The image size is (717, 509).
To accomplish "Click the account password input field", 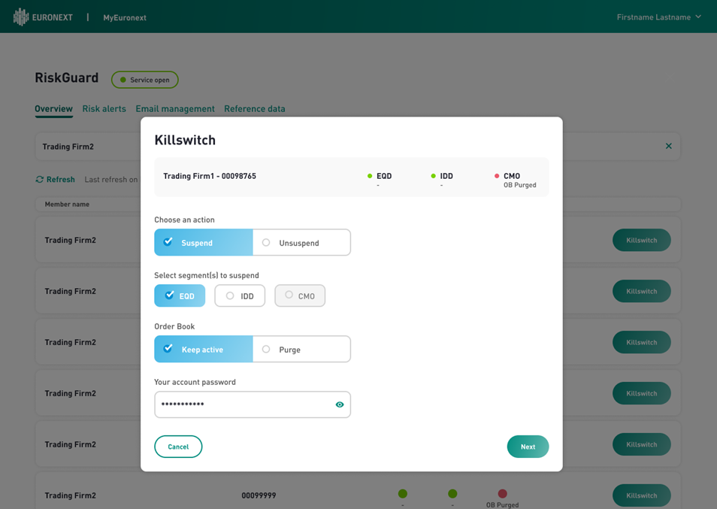I will [253, 404].
